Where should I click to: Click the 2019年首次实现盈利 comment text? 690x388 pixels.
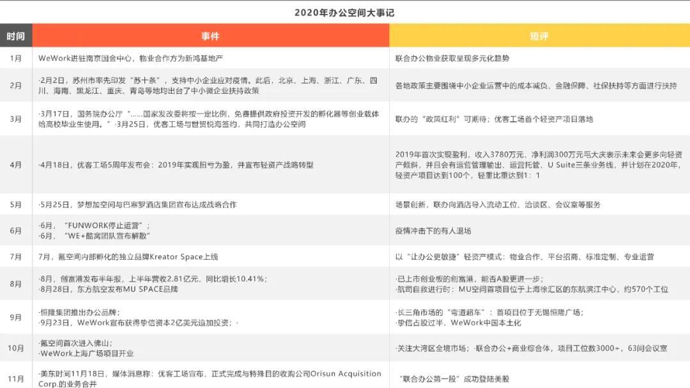(538, 165)
